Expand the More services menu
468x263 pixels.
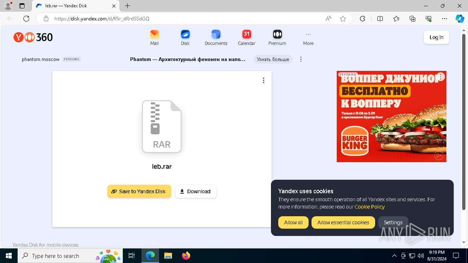(x=308, y=38)
